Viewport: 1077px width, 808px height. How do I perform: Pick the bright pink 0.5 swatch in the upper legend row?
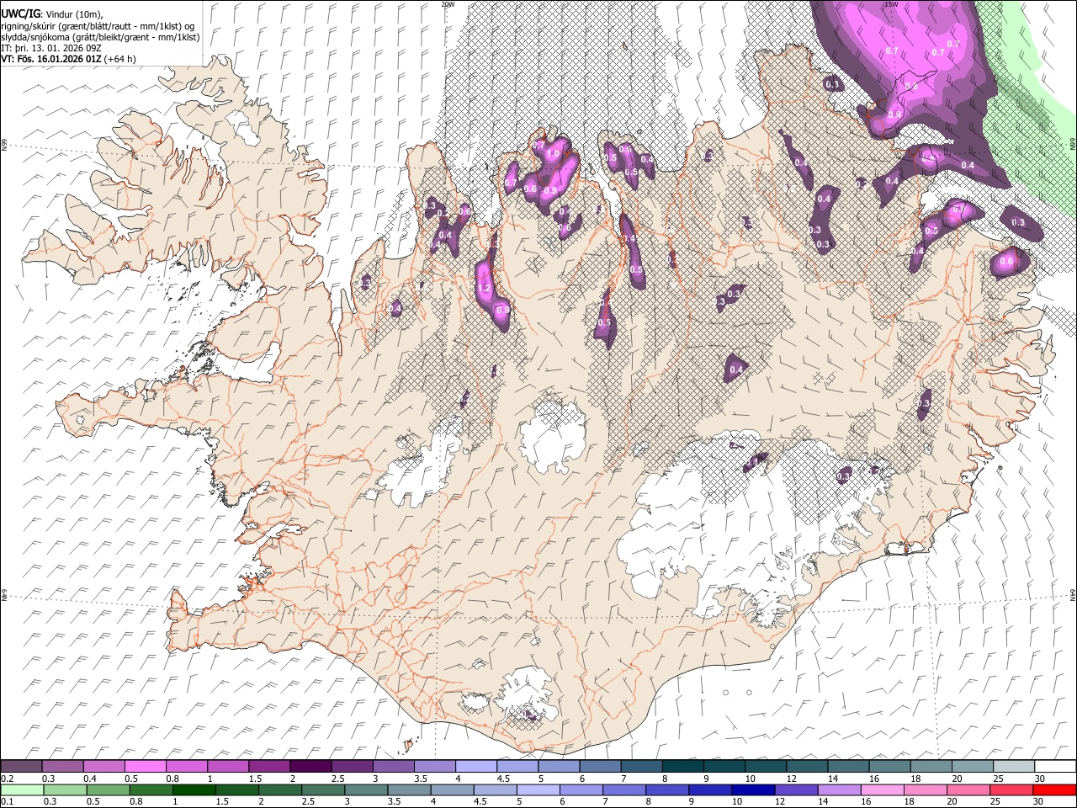pos(145,766)
